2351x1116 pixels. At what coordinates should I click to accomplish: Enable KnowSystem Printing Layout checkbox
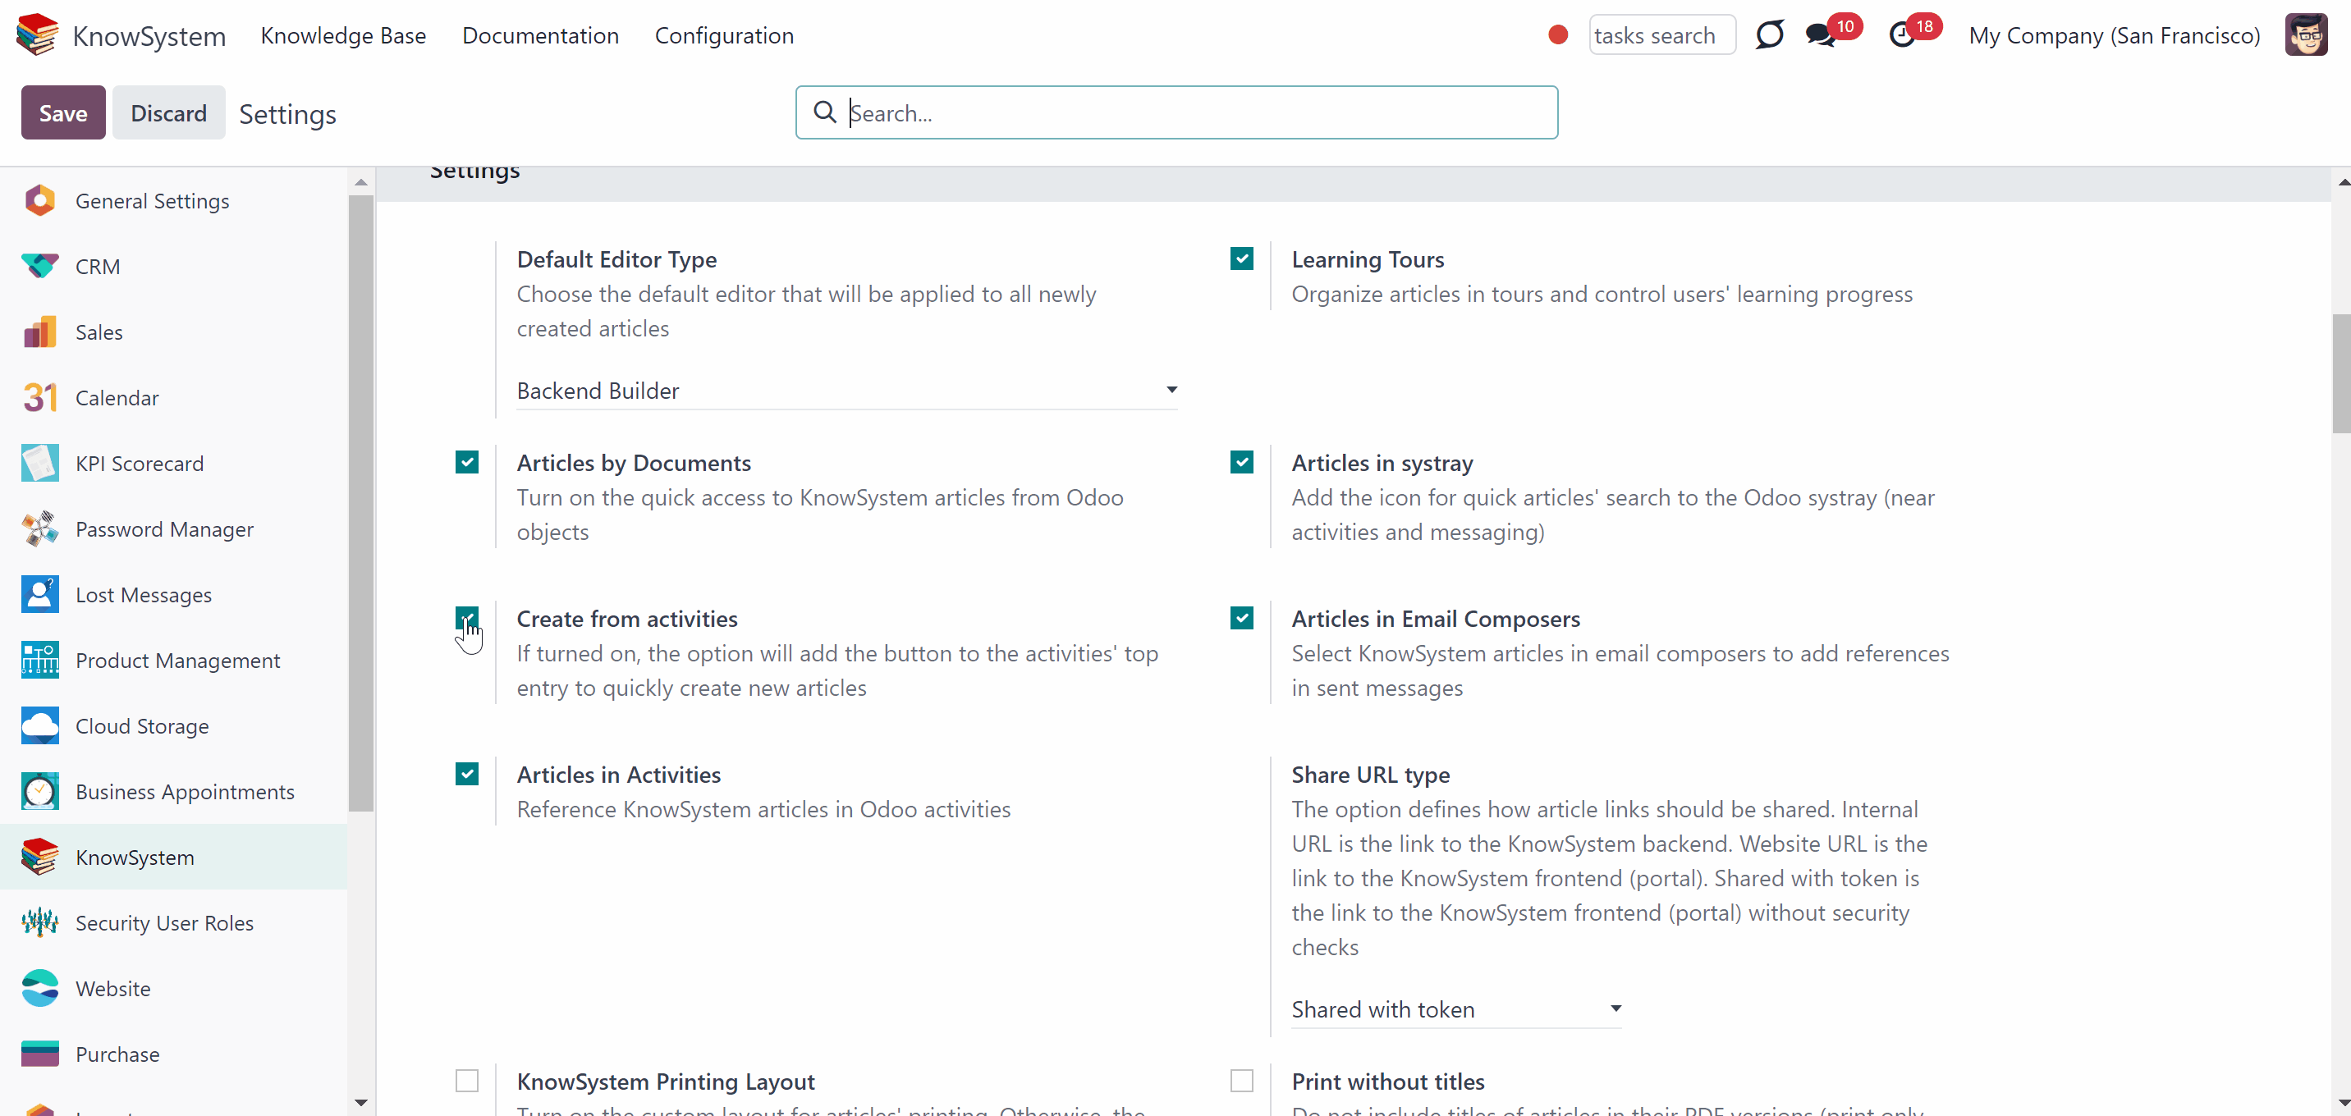466,1082
